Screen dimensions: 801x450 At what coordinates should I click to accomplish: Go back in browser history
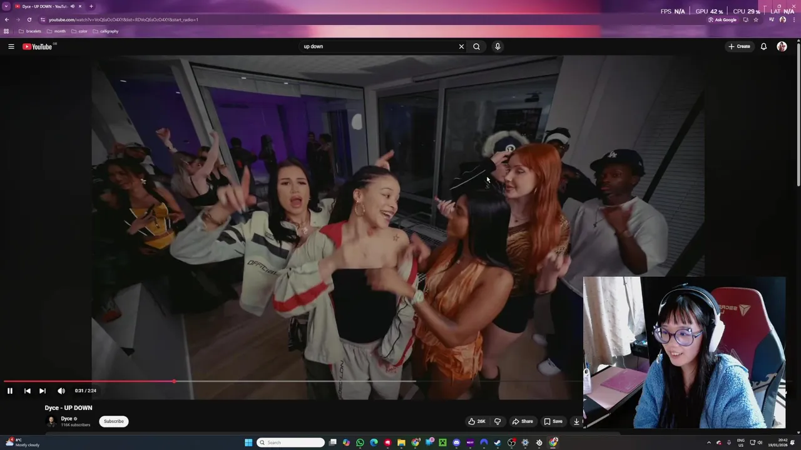(6, 19)
